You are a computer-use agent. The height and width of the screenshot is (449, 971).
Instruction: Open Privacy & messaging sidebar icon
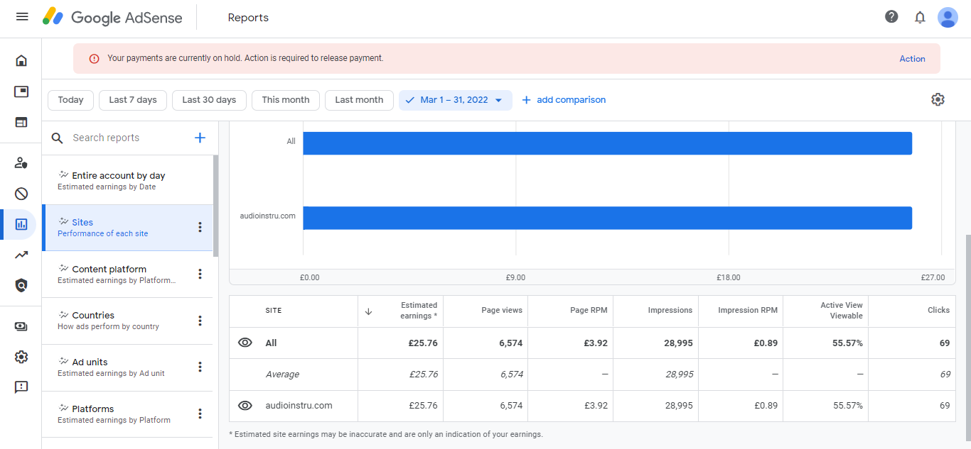point(21,162)
